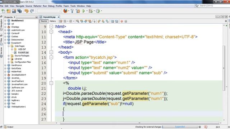The height and width of the screenshot is (129, 230).
Task: Click the Suspended progress bar
Action: pyautogui.click(x=180, y=127)
